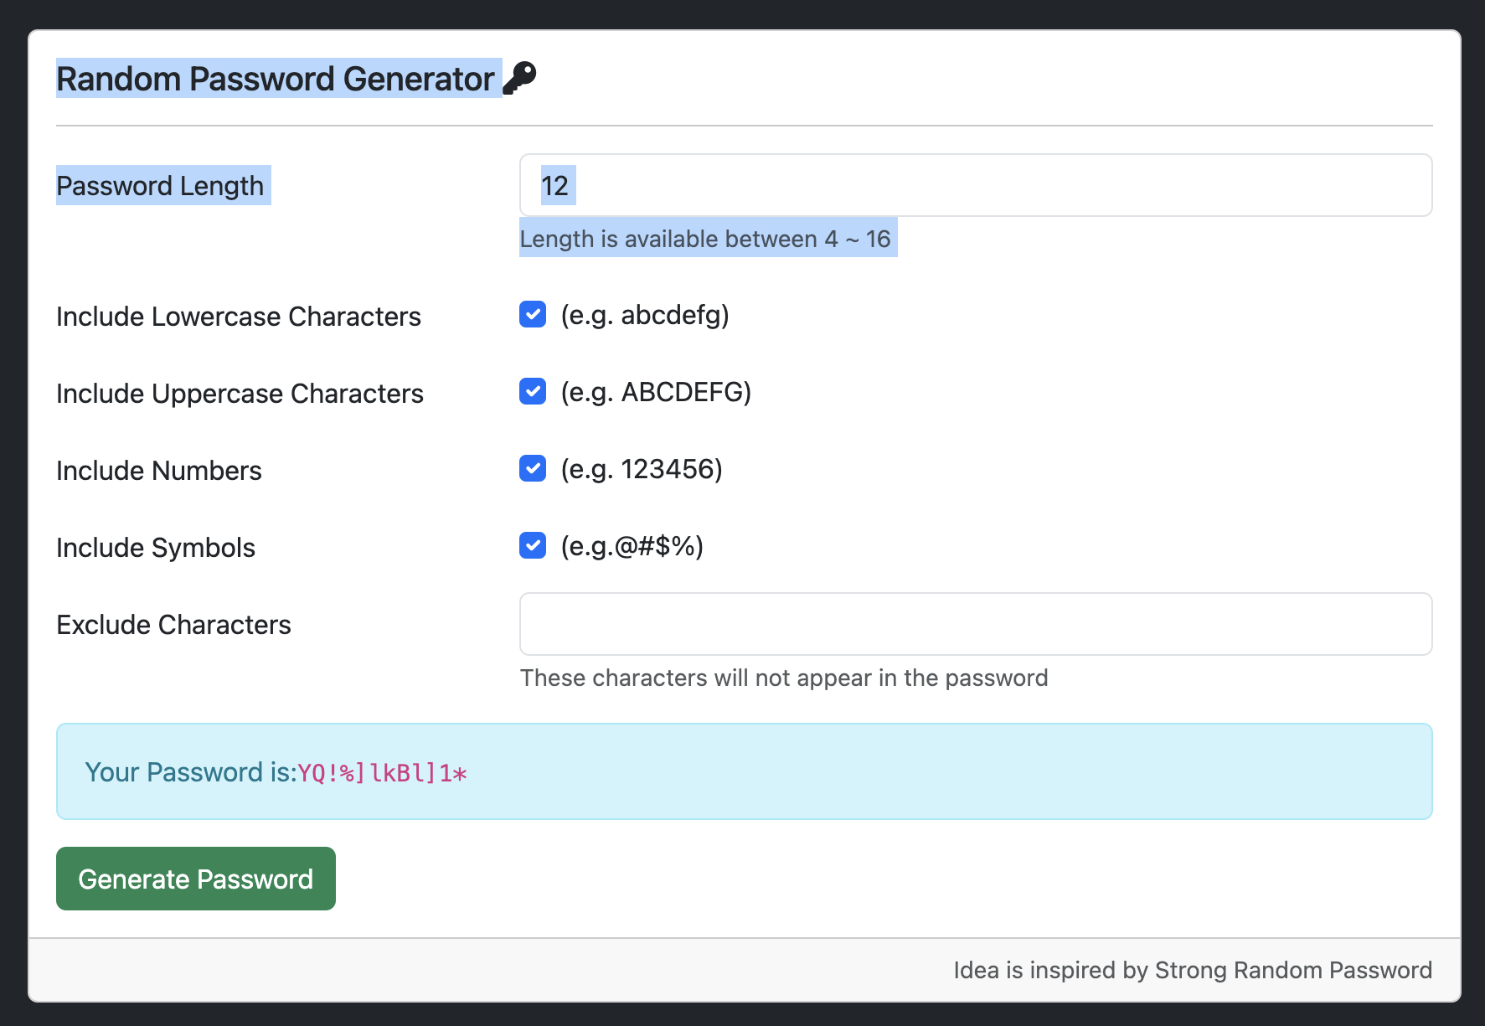Viewport: 1485px width, 1026px height.
Task: Click the @#$% symbols example text
Action: click(x=631, y=546)
